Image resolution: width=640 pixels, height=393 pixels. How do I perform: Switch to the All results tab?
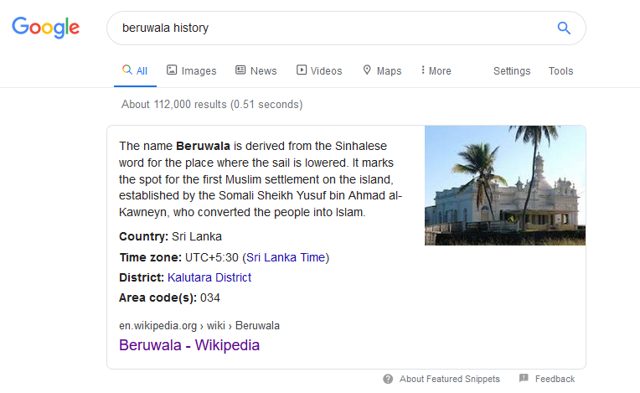135,70
